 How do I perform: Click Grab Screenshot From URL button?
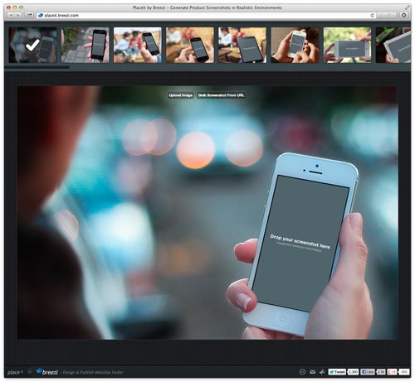coord(221,95)
